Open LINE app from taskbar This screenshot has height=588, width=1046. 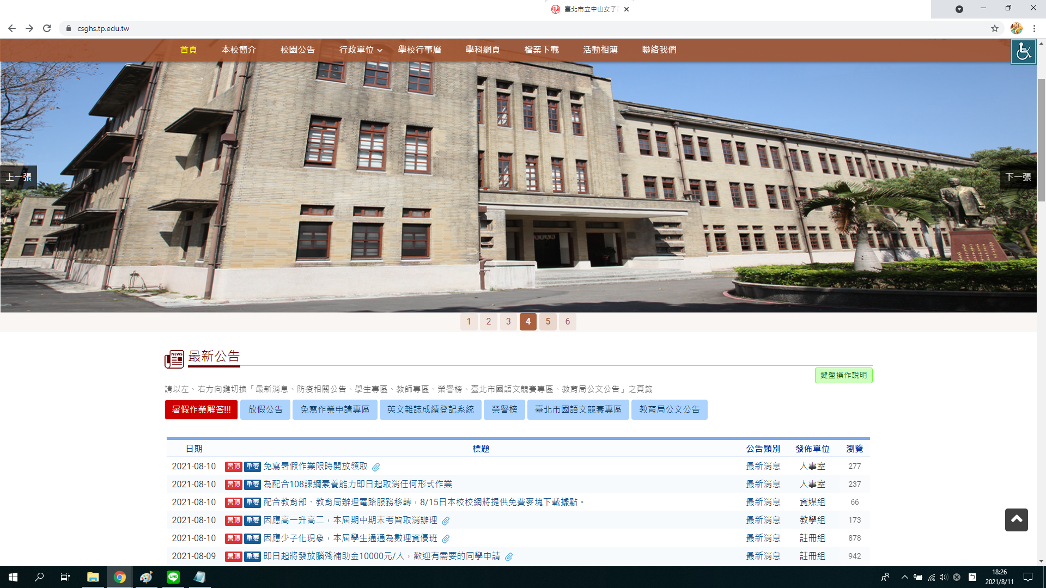point(173,577)
